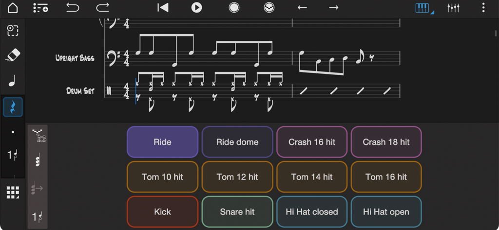499x230 pixels.
Task: Click the Drum Set 4/4 time signature
Action: click(x=127, y=91)
